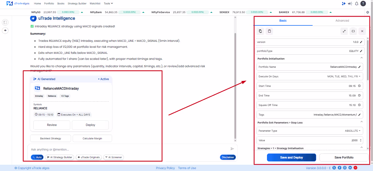Select the Auto mode chip
Image resolution: width=373 pixels, height=171 pixels.
coord(37,157)
